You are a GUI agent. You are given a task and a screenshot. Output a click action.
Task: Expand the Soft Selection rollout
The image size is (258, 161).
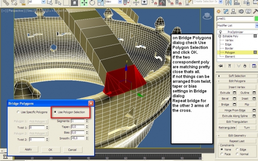coord(237,76)
